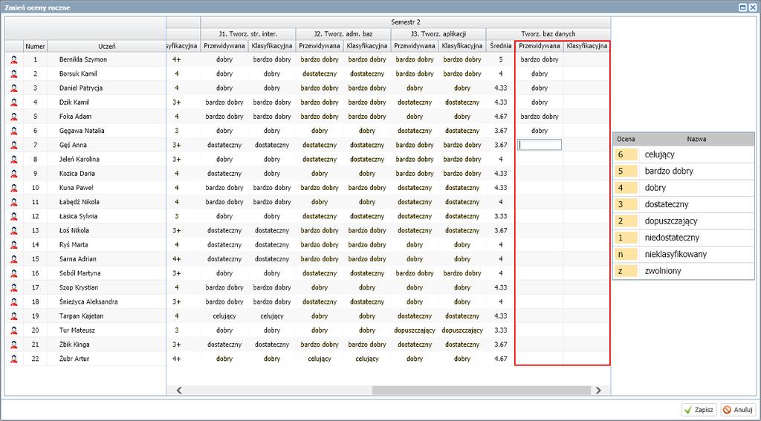This screenshot has width=761, height=421.
Task: Click the average 4.67 for Żubr Artur
Action: (500, 359)
